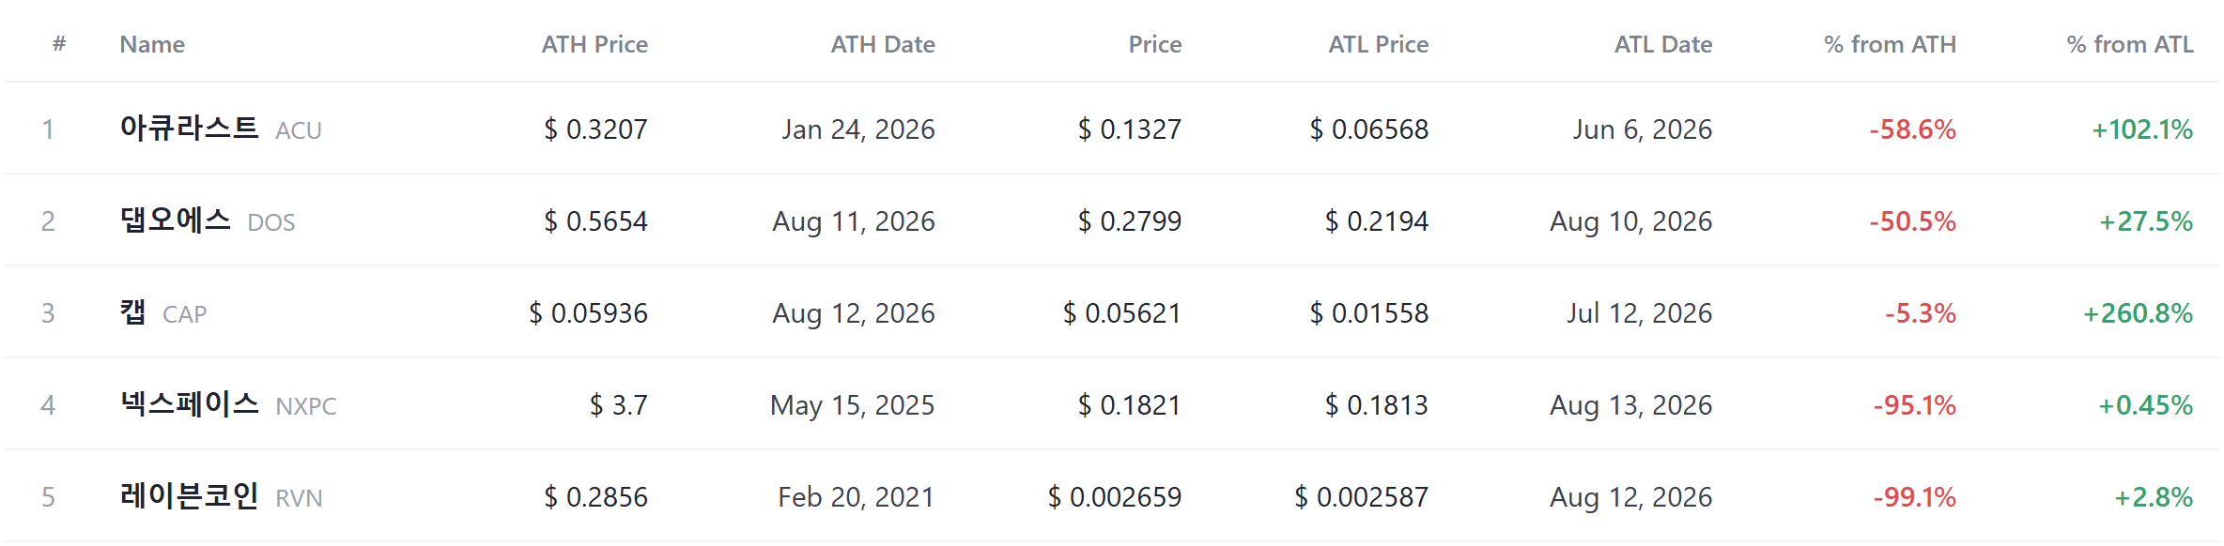This screenshot has height=546, width=2224.
Task: Click the Name column header
Action: point(152,44)
